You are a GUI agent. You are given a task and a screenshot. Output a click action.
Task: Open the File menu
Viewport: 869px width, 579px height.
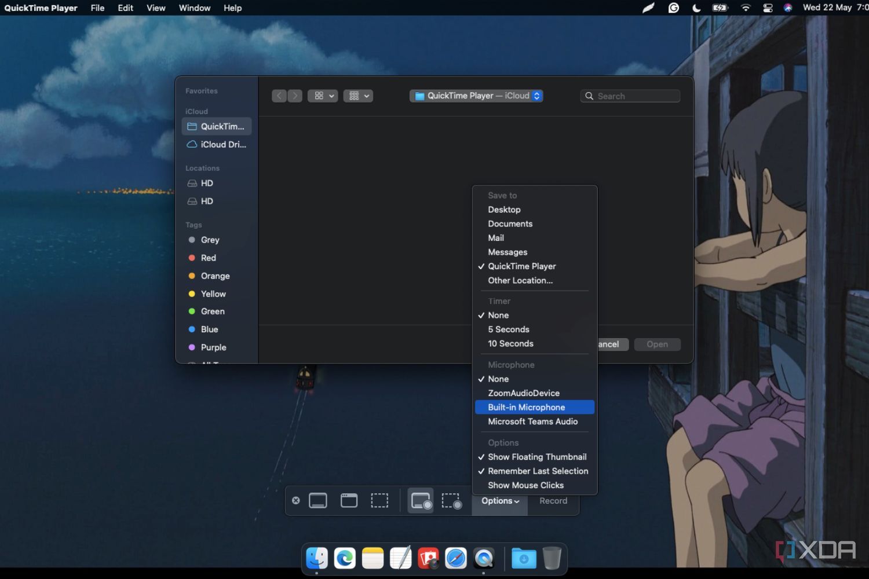click(x=97, y=8)
